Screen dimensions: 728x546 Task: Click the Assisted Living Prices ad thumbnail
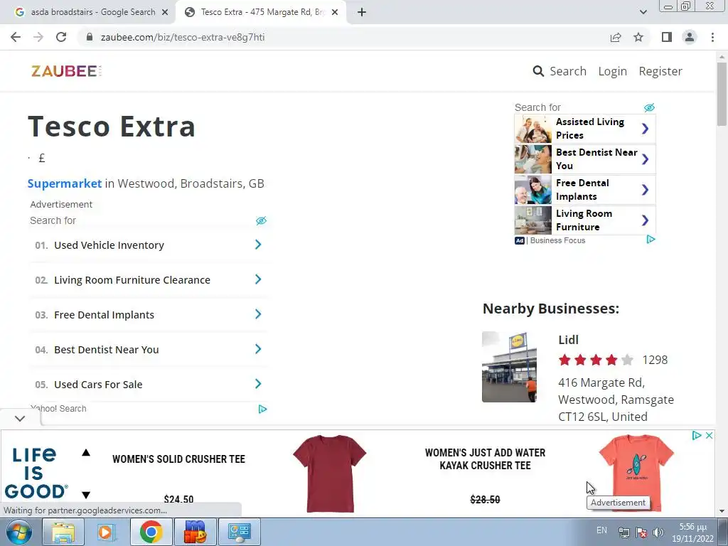pyautogui.click(x=533, y=129)
